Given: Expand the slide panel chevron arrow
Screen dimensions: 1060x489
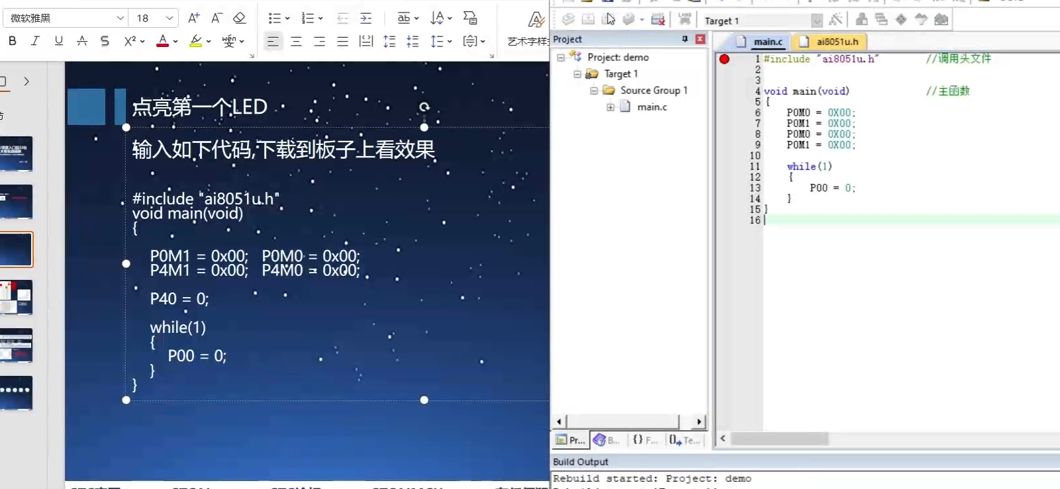Looking at the screenshot, I should click(26, 81).
